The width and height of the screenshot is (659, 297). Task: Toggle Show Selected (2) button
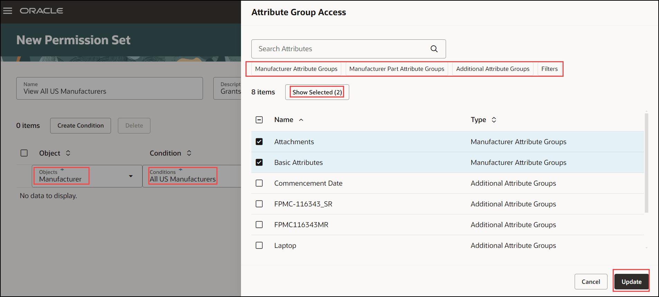pyautogui.click(x=317, y=92)
